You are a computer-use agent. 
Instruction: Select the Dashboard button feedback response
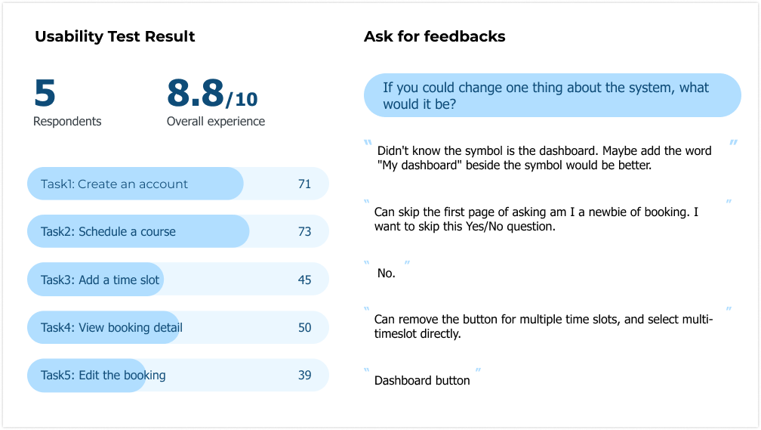pyautogui.click(x=422, y=380)
